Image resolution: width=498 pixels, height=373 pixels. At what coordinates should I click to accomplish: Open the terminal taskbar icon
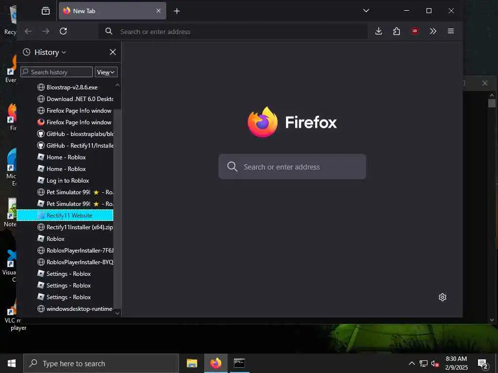pyautogui.click(x=239, y=363)
